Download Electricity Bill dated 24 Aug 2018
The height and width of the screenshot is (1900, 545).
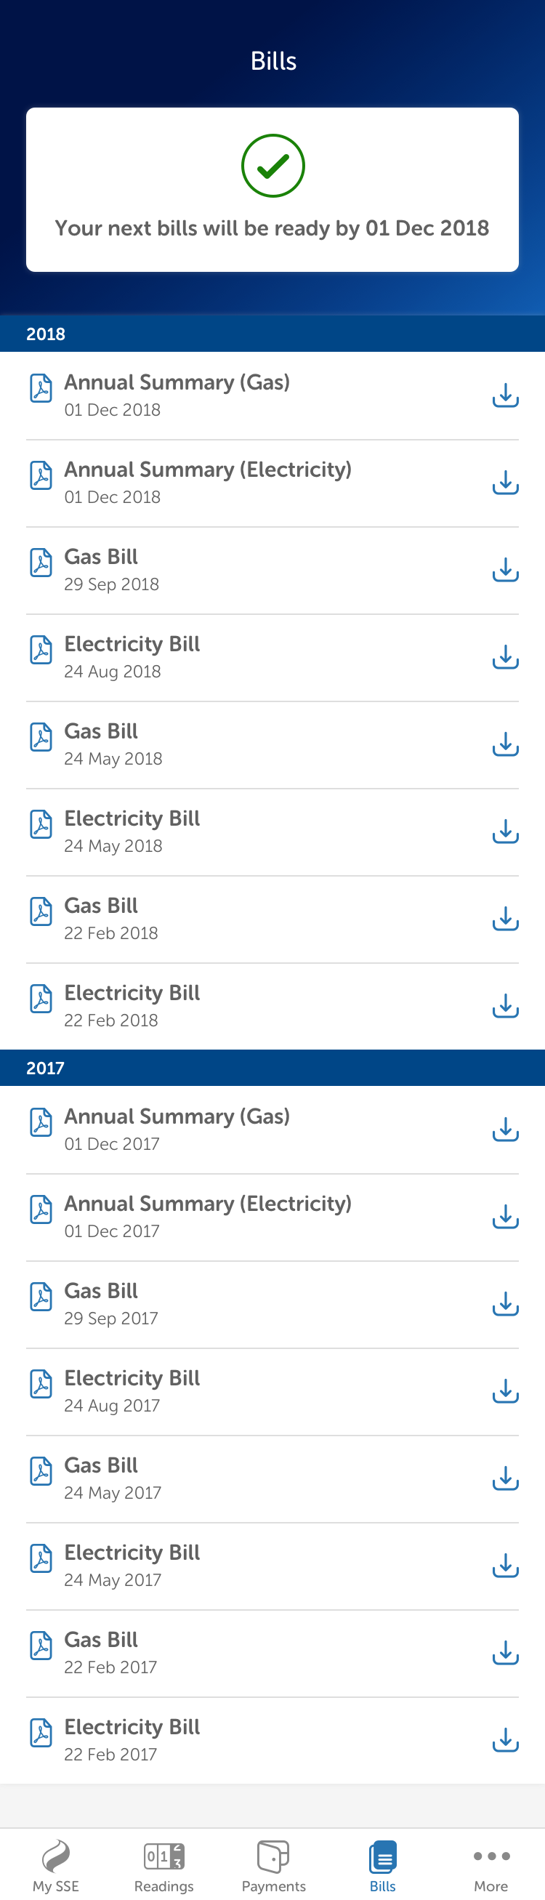tap(505, 657)
